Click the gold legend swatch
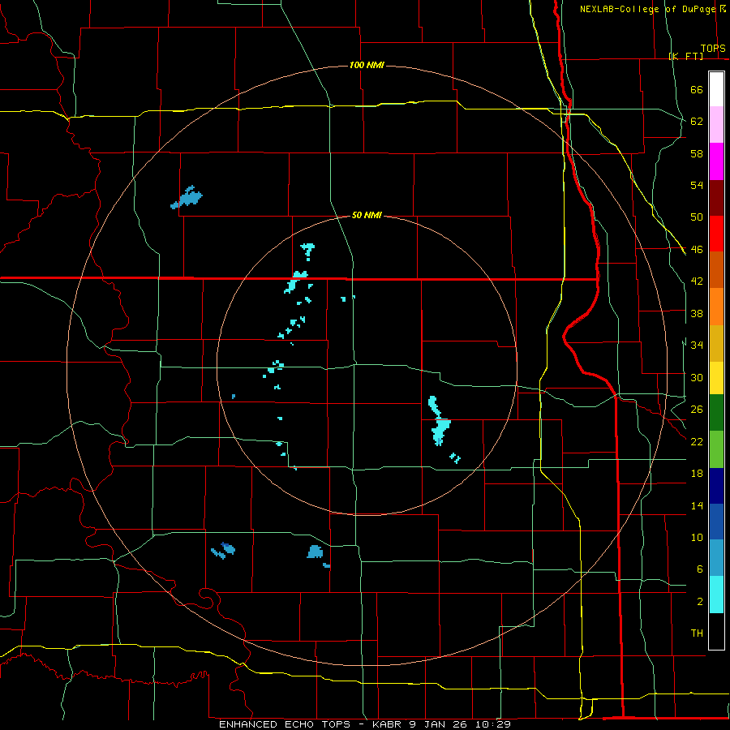 click(716, 343)
